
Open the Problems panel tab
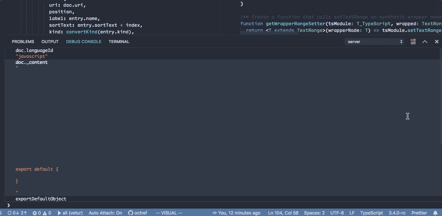(23, 42)
